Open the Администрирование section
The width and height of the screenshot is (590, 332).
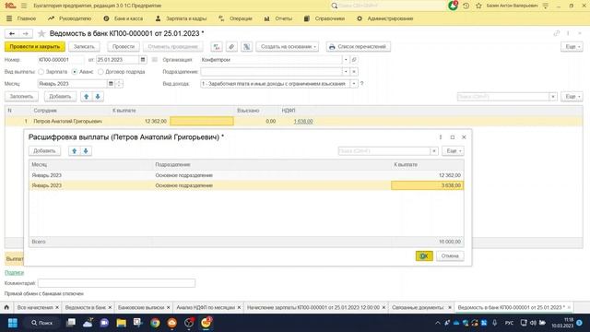[x=385, y=18]
